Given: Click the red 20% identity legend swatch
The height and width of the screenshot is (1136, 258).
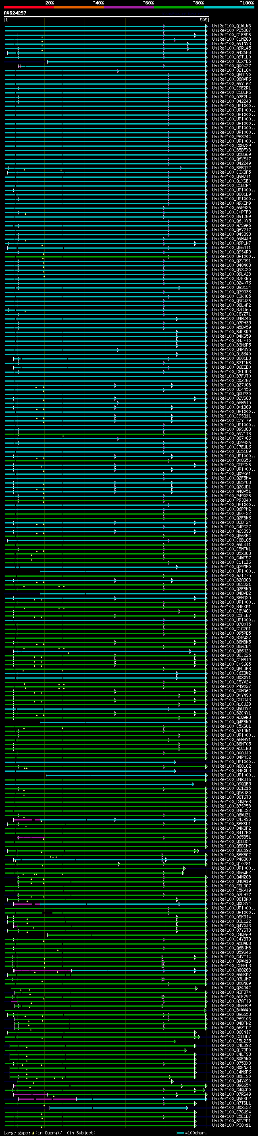Looking at the screenshot, I should coord(29,7).
